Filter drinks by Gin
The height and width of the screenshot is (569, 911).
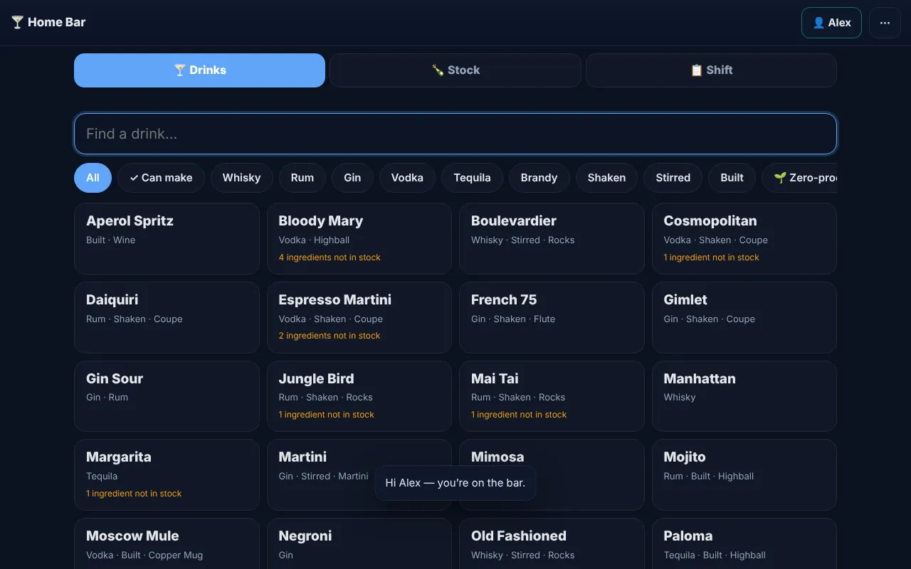pyautogui.click(x=352, y=178)
